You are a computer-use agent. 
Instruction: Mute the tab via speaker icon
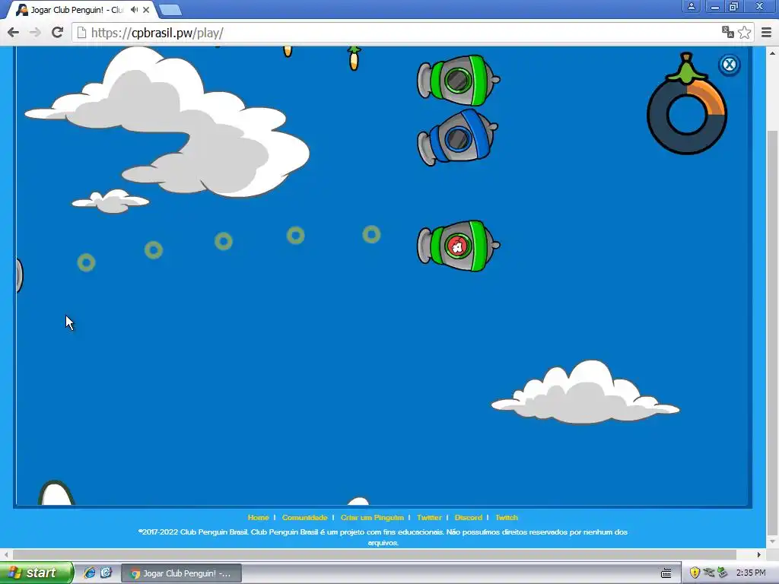(134, 9)
